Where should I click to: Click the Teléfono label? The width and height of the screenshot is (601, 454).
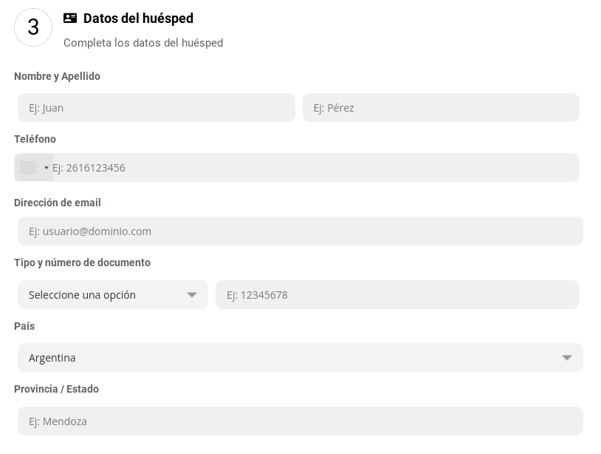pos(35,139)
